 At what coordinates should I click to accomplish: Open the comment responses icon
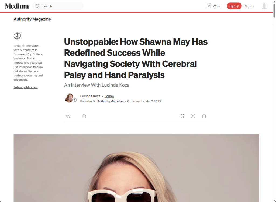tap(84, 116)
